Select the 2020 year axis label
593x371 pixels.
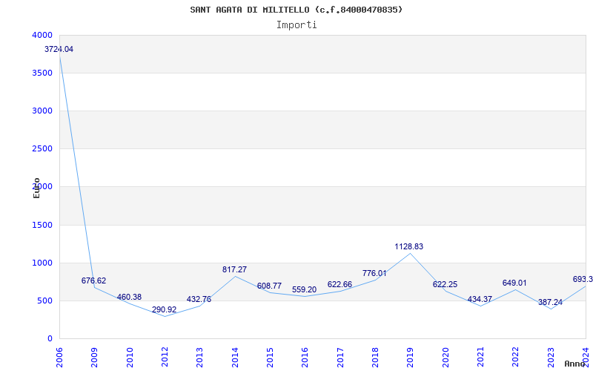[x=445, y=358]
